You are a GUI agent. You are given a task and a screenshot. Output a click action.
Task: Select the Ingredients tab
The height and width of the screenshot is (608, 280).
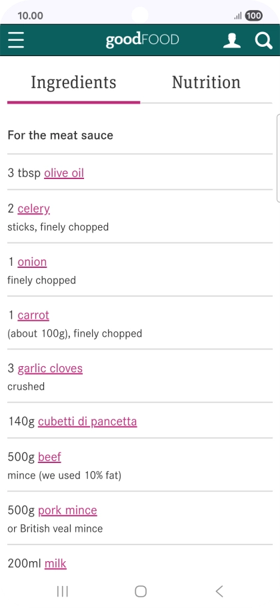coord(73,83)
